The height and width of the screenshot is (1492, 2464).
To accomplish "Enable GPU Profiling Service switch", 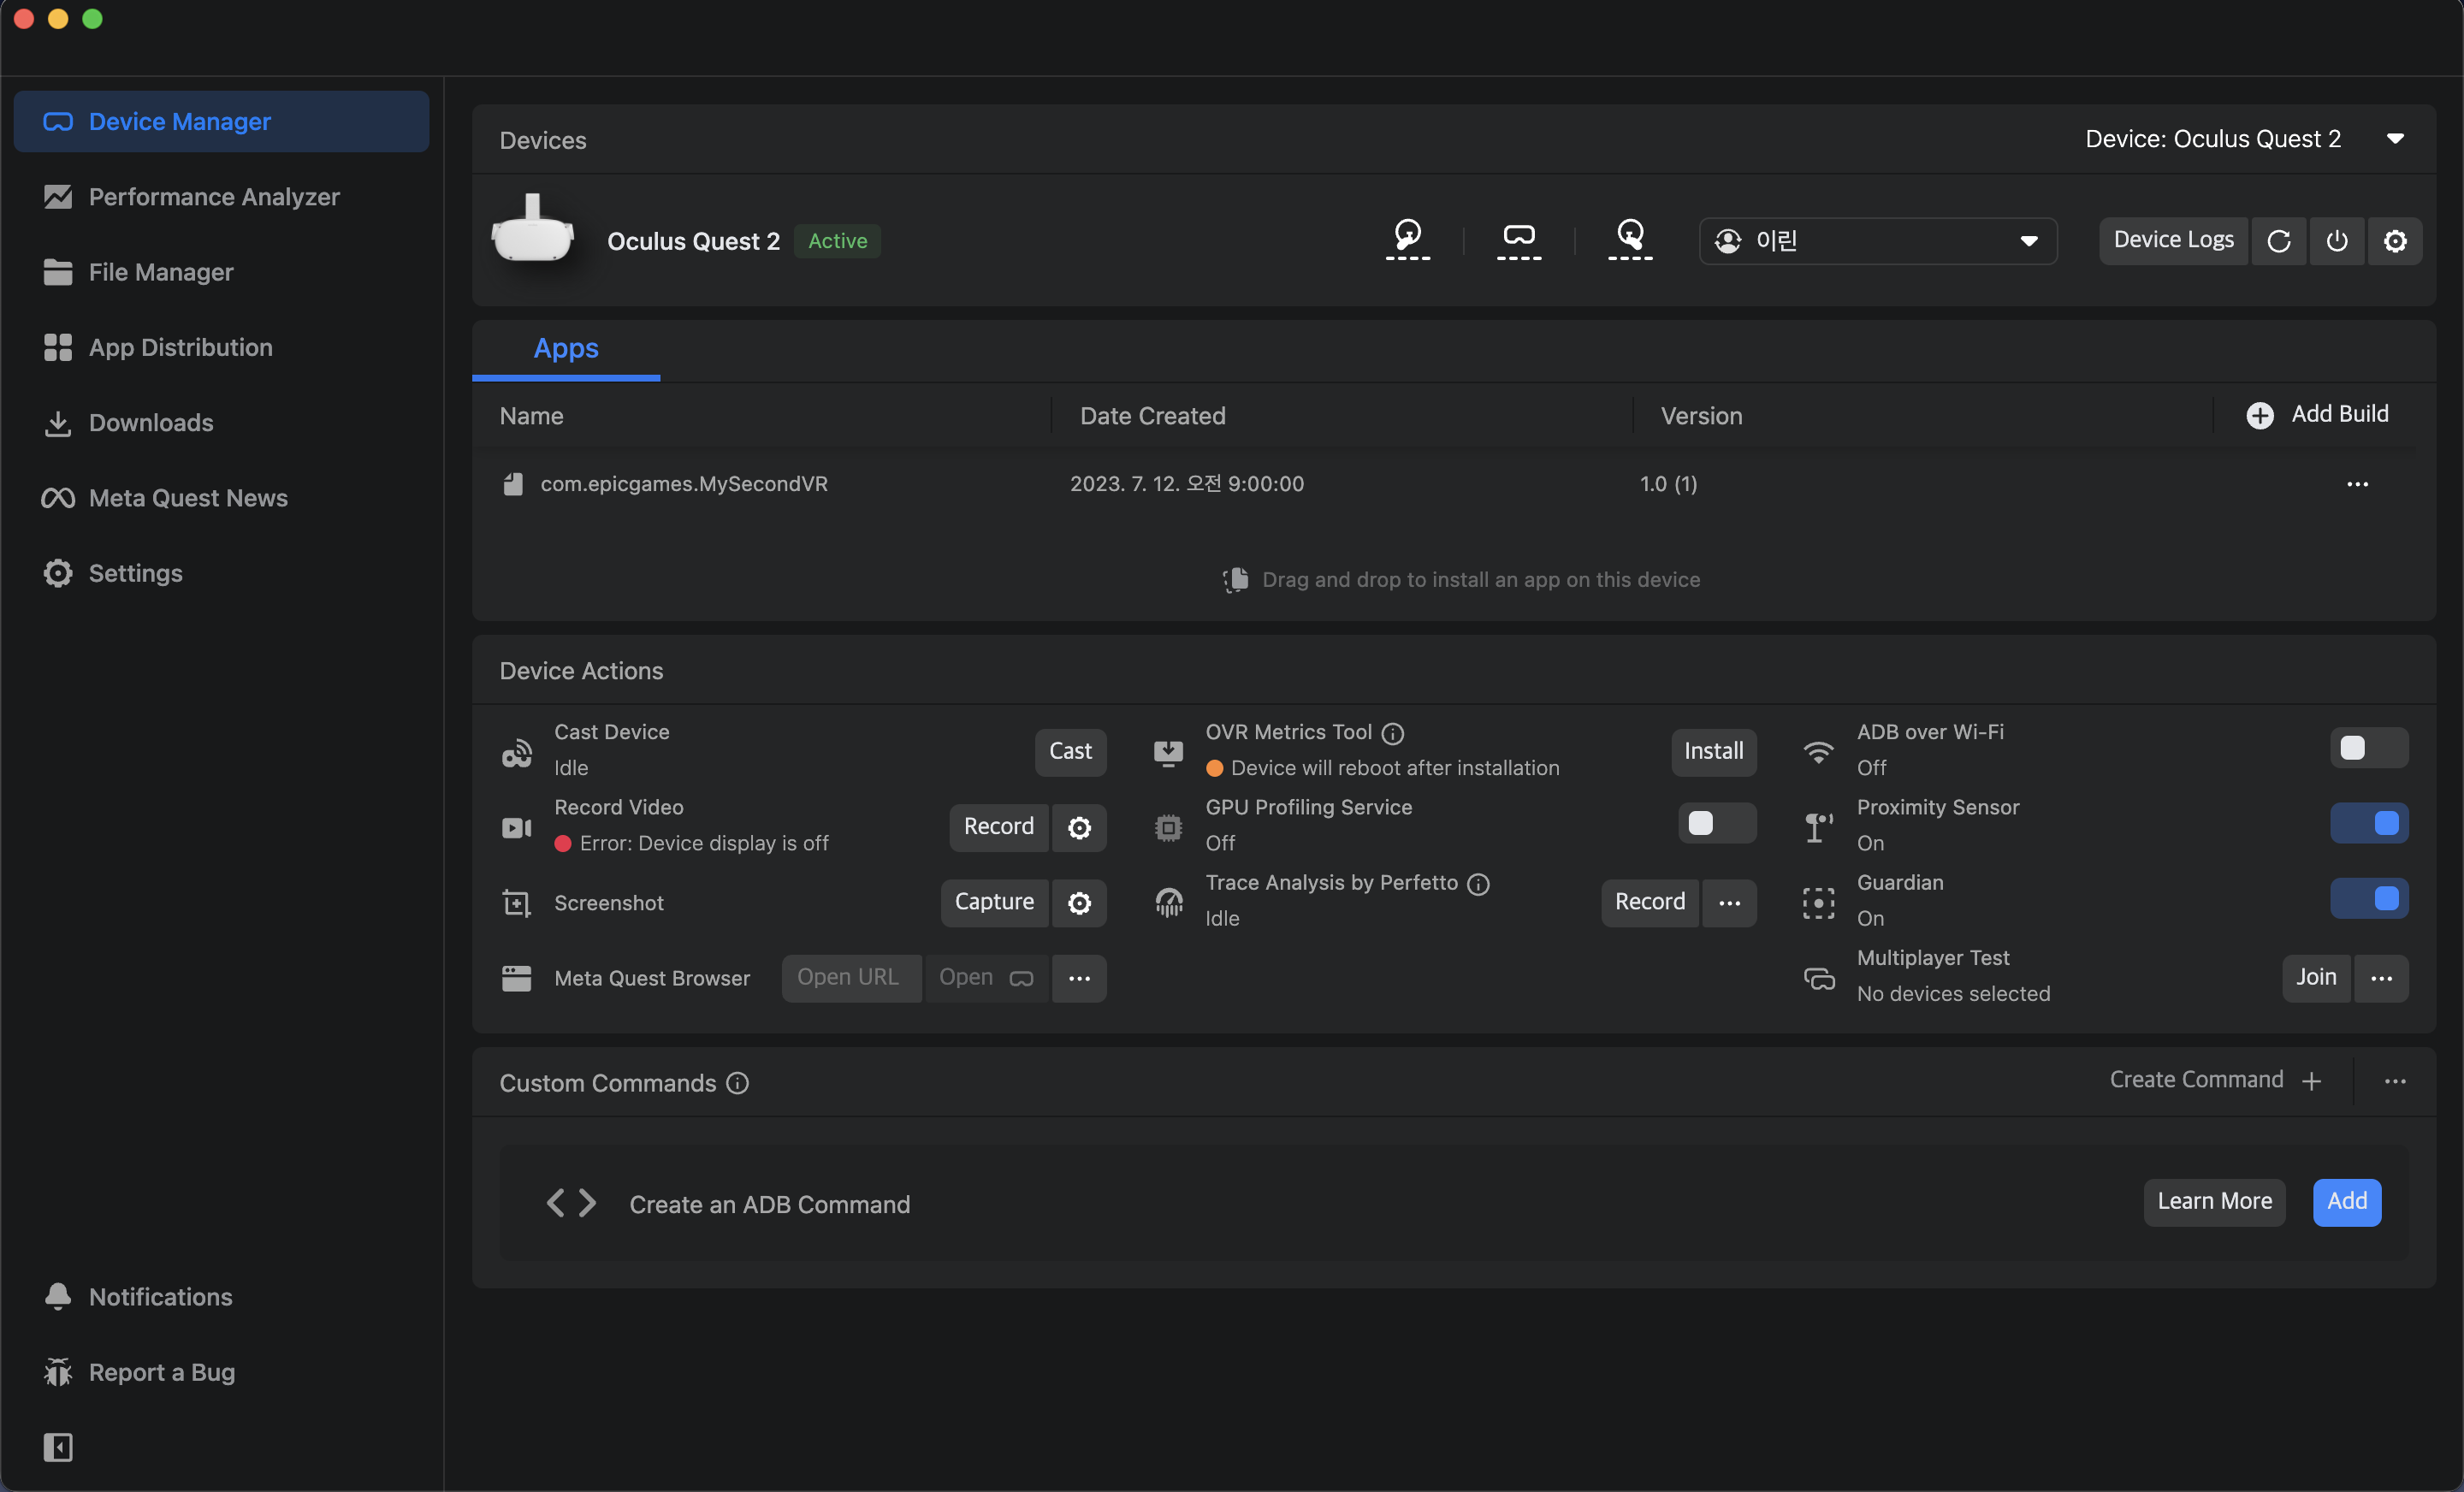I will click(1715, 823).
